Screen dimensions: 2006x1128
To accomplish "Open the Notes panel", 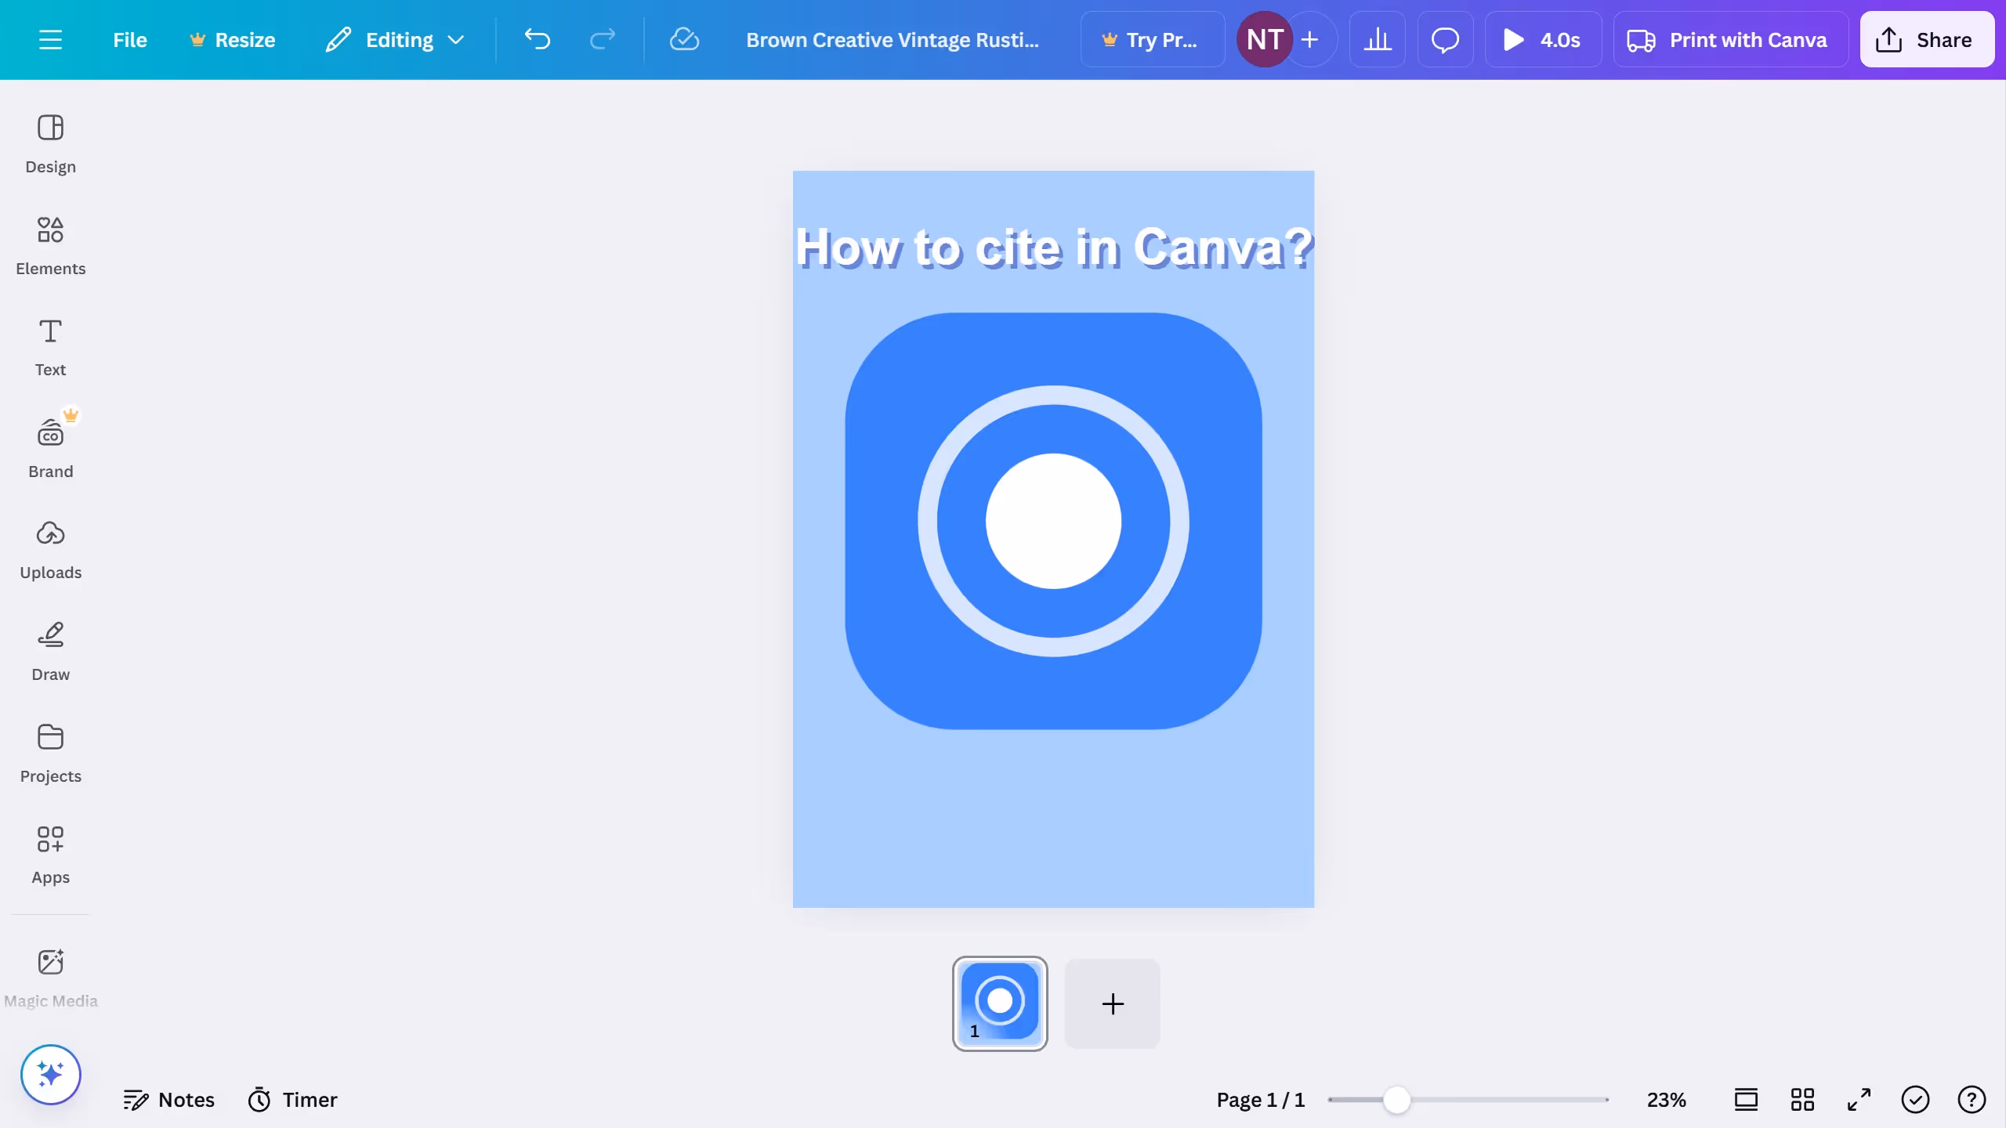I will tap(169, 1099).
